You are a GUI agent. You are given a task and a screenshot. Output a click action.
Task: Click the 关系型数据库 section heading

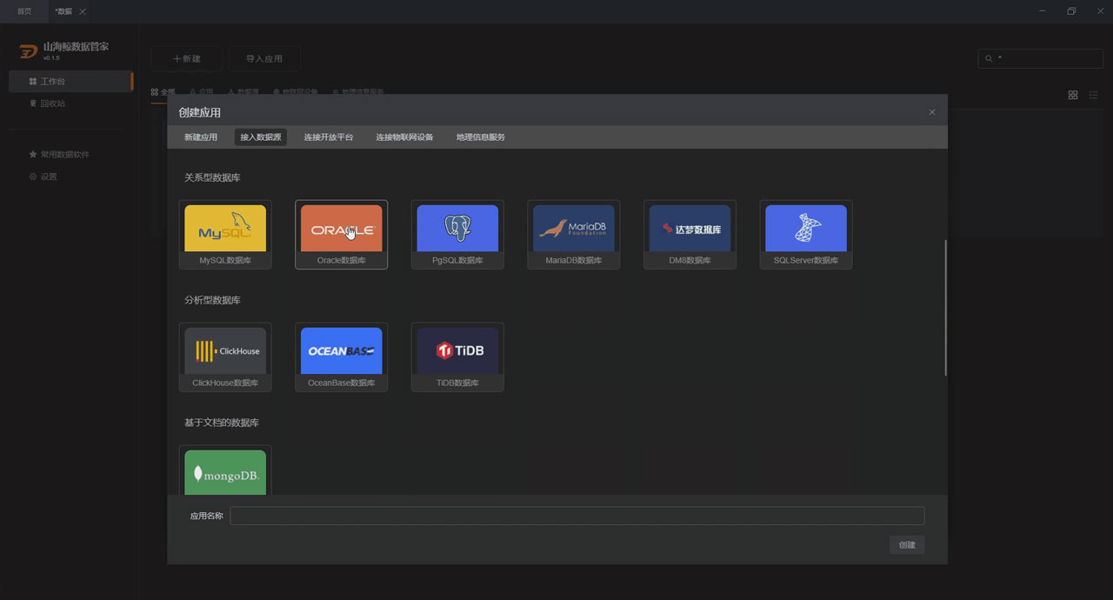tap(212, 177)
